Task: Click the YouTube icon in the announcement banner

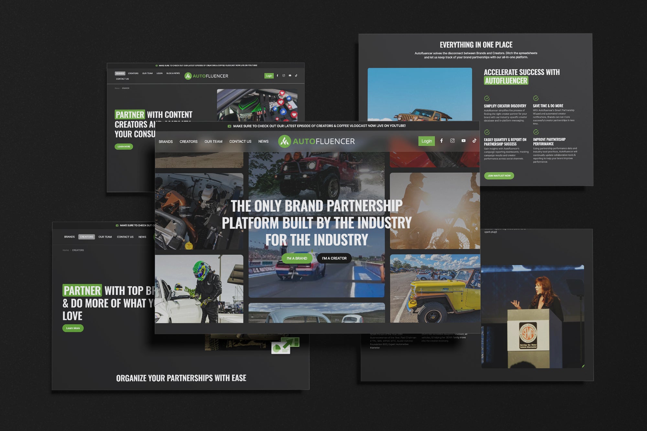Action: (229, 126)
